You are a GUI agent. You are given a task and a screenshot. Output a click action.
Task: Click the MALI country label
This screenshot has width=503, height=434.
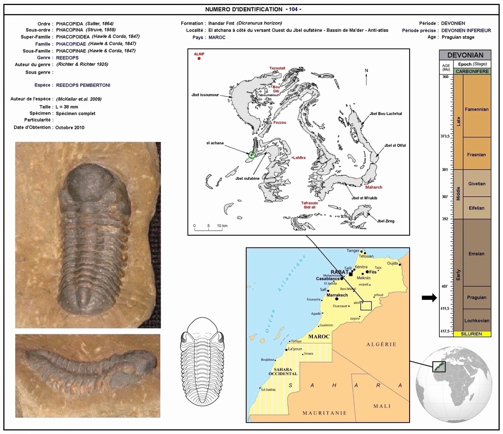(x=382, y=406)
